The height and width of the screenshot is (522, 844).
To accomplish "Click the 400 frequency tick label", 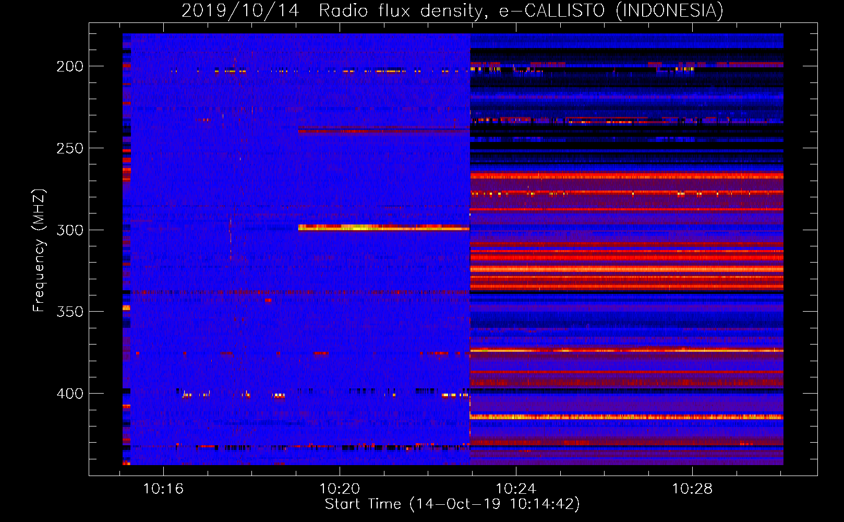I will [x=70, y=394].
